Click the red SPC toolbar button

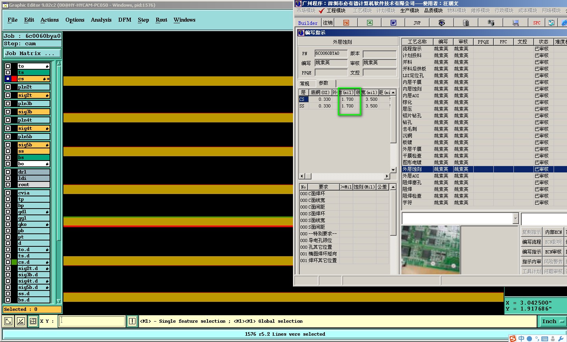coord(537,23)
